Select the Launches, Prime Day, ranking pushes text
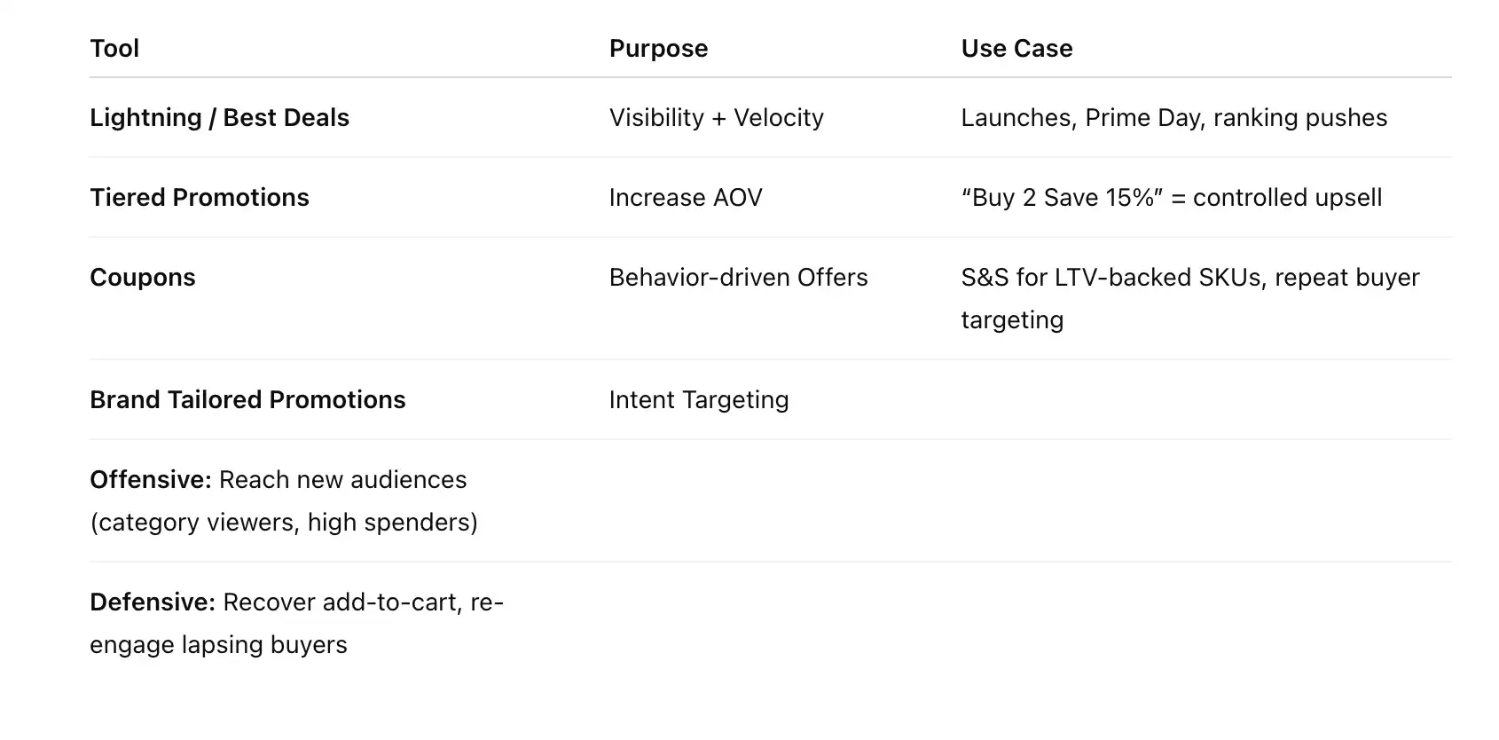The width and height of the screenshot is (1499, 740). (1173, 118)
